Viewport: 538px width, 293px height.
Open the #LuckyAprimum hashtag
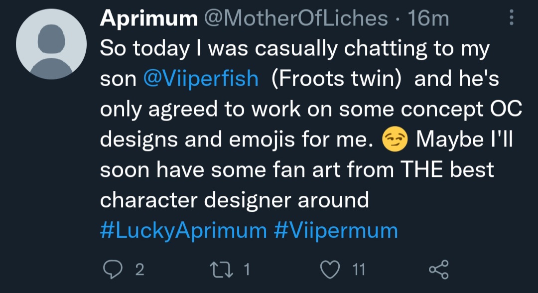pyautogui.click(x=183, y=231)
